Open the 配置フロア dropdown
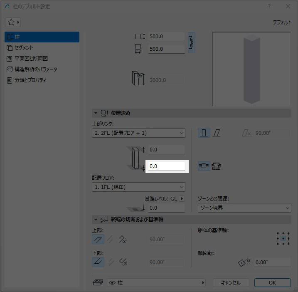The image size is (298, 292). (x=138, y=187)
